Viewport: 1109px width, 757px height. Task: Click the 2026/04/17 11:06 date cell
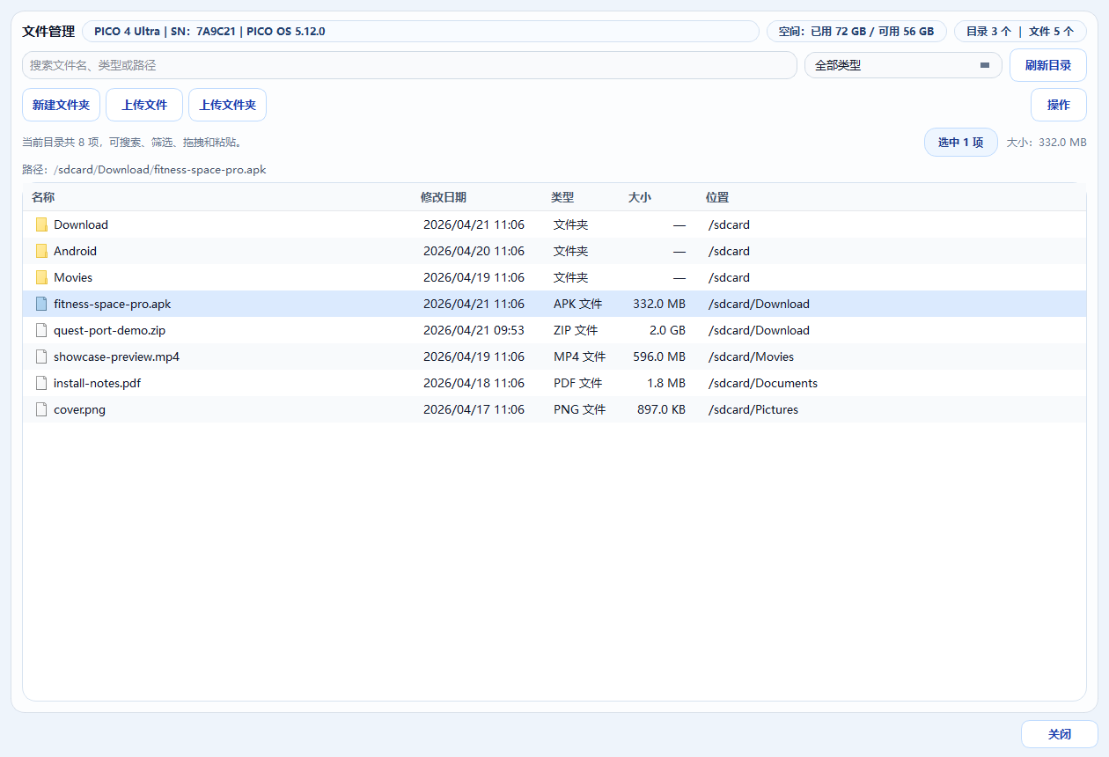tap(474, 409)
